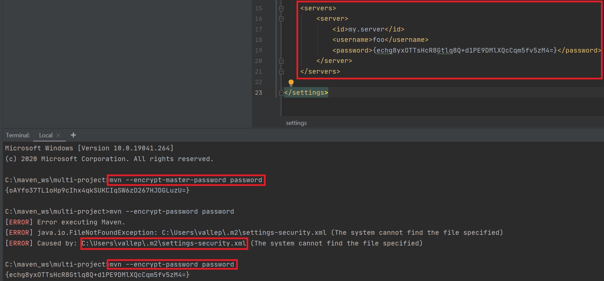Place cursor in my.server id value
This screenshot has width=604, height=281.
(x=366, y=29)
